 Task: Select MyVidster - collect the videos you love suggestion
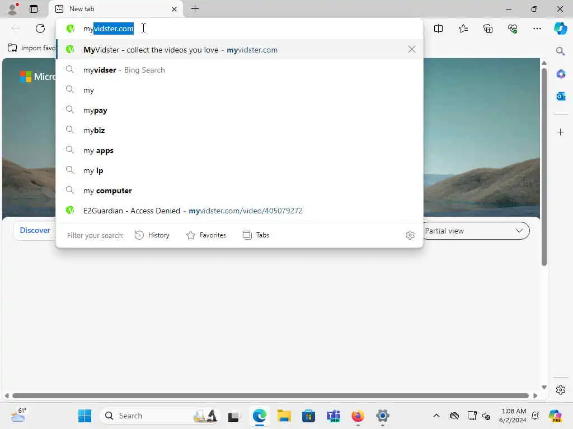coord(239,50)
